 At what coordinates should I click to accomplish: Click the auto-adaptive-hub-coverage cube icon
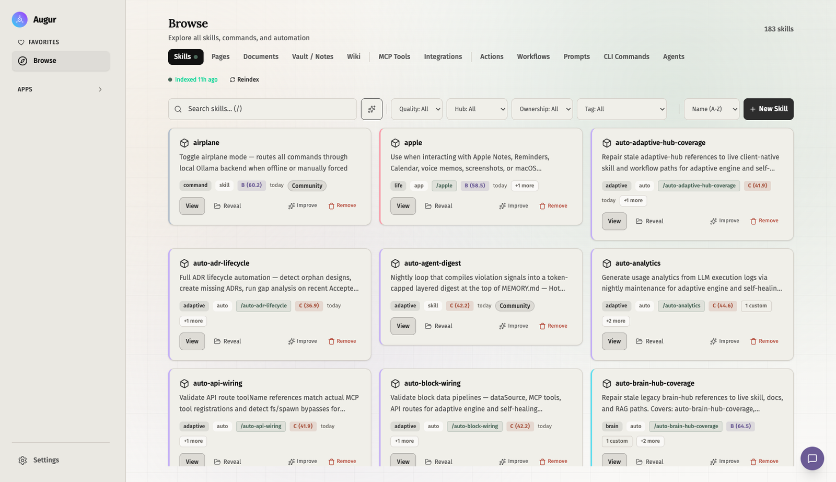click(x=607, y=143)
